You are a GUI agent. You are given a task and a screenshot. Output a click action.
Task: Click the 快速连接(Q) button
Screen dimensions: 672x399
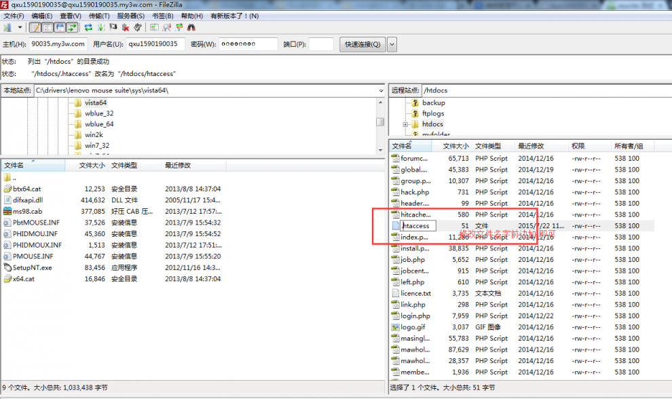click(x=362, y=44)
